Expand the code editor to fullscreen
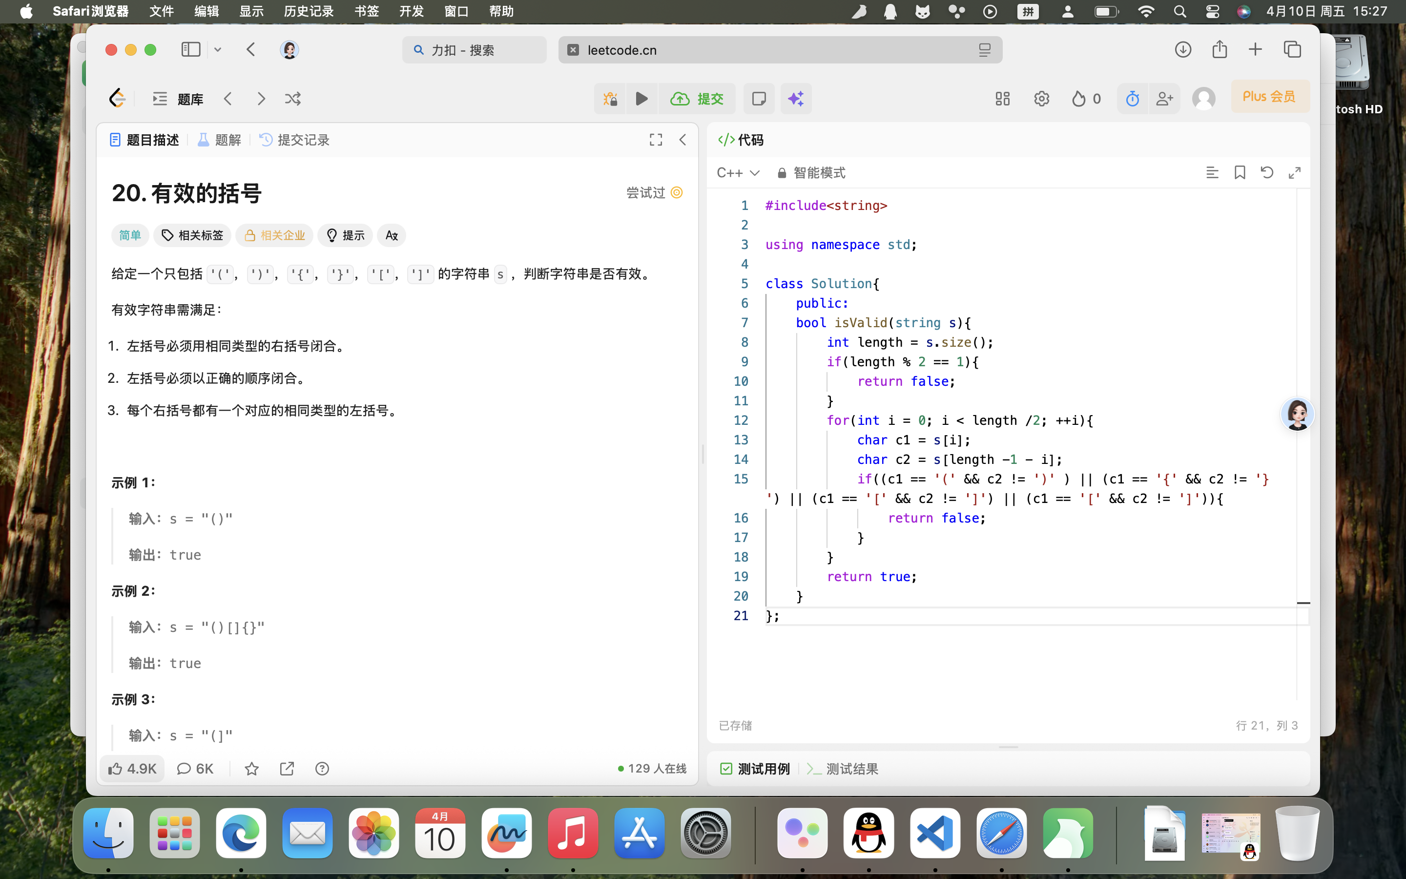This screenshot has height=879, width=1406. coord(1295,173)
